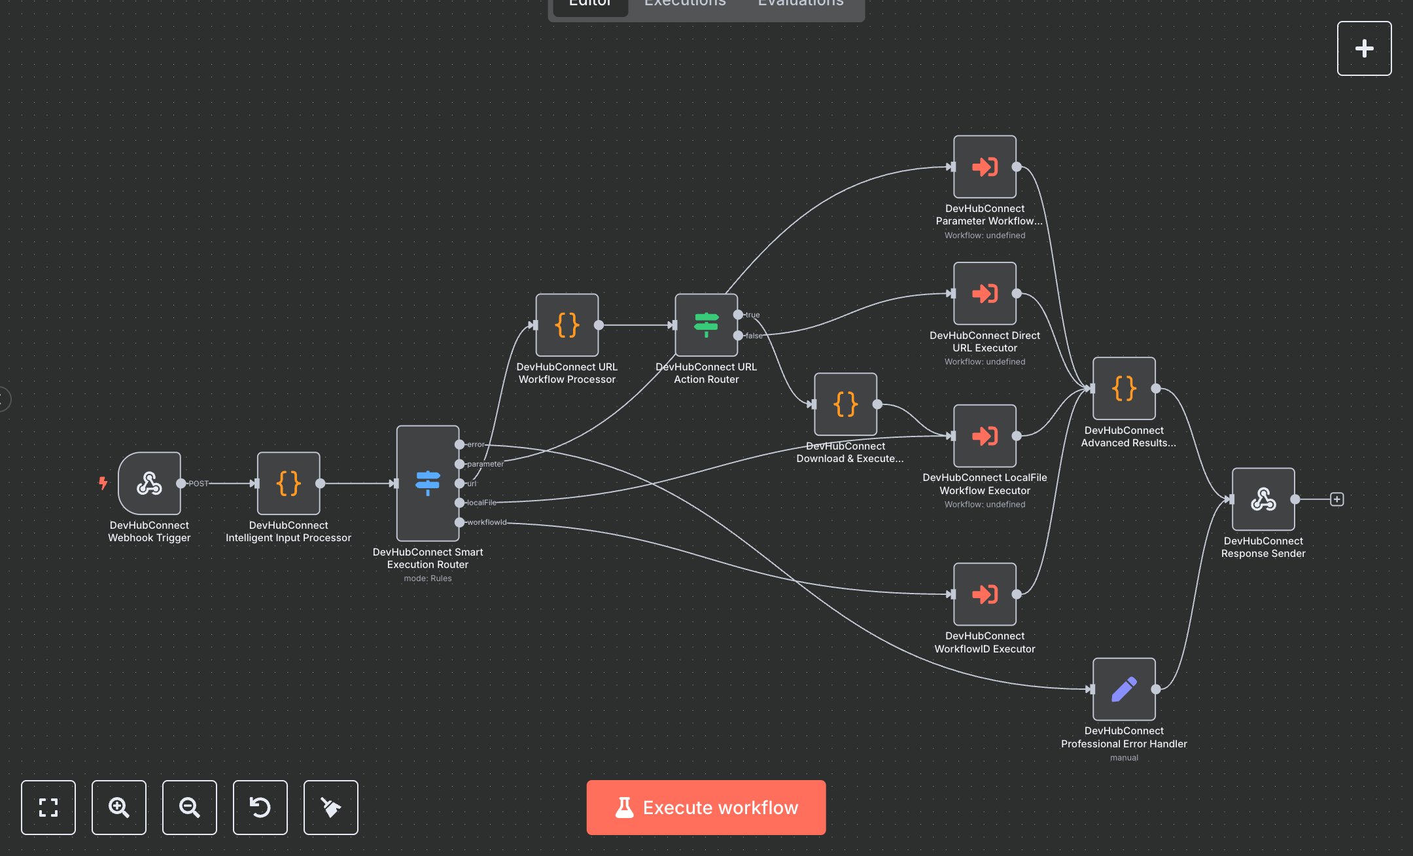Viewport: 1413px width, 856px height.
Task: Select the DevHubConnect Webhook Trigger node
Action: click(149, 484)
